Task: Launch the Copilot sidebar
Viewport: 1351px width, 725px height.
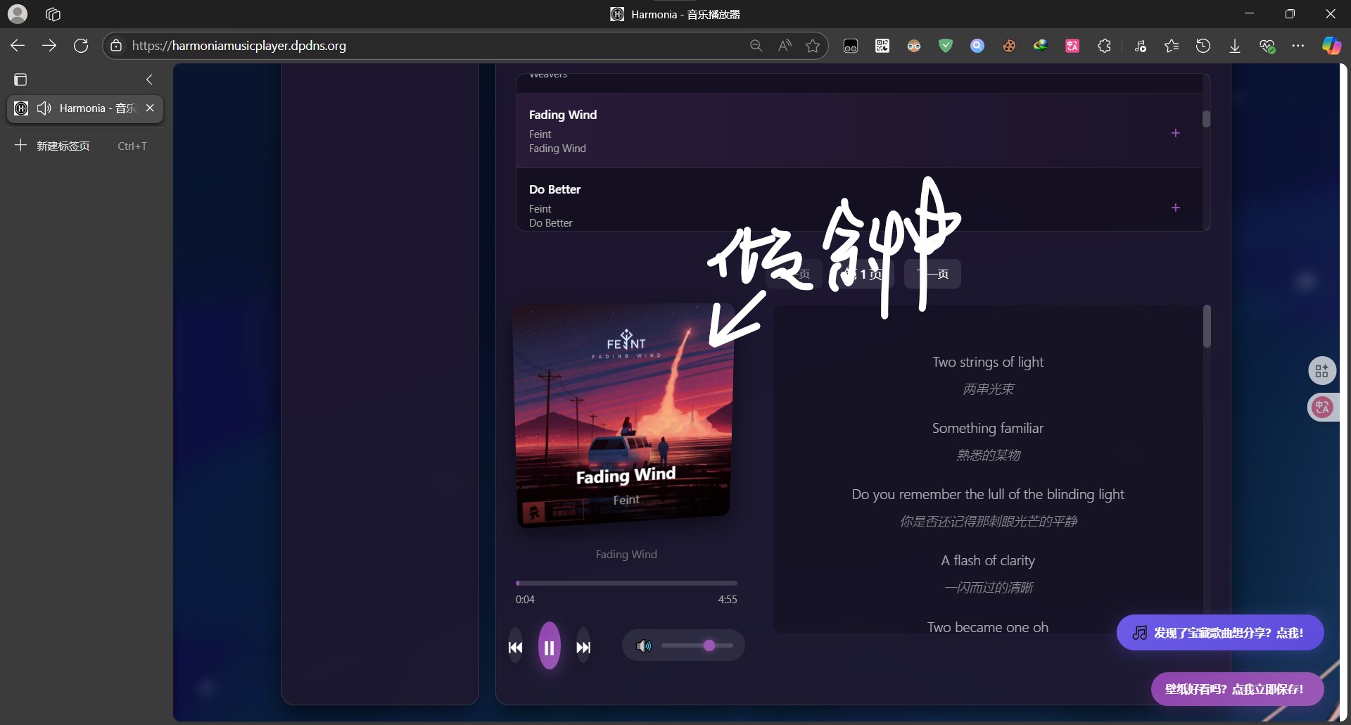Action: (x=1331, y=46)
